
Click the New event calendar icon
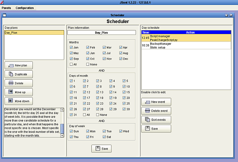148,102
